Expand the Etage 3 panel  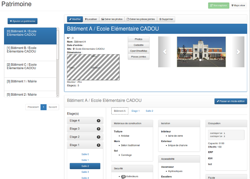pyautogui.click(x=85, y=128)
